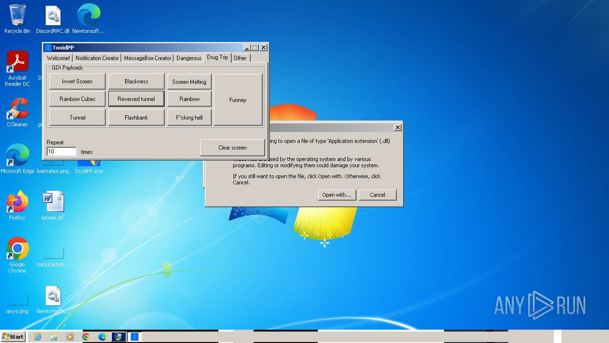This screenshot has width=609, height=343.
Task: Click Open with... in the dialog
Action: click(337, 195)
